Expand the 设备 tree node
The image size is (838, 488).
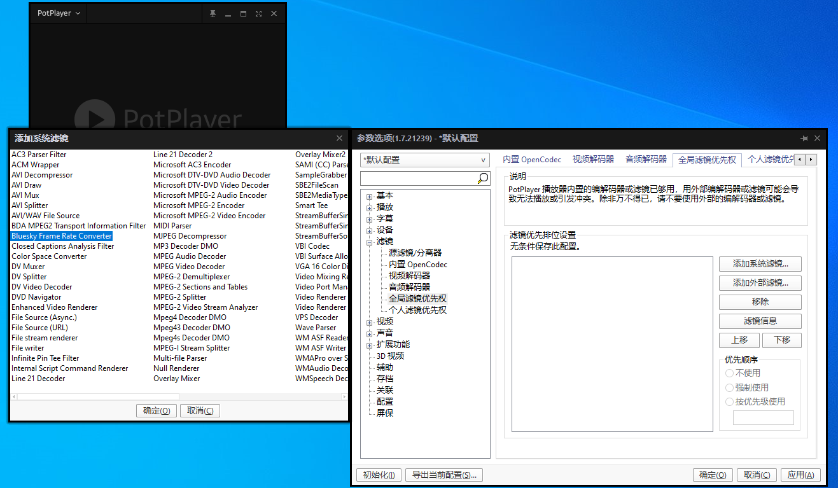[x=369, y=230]
